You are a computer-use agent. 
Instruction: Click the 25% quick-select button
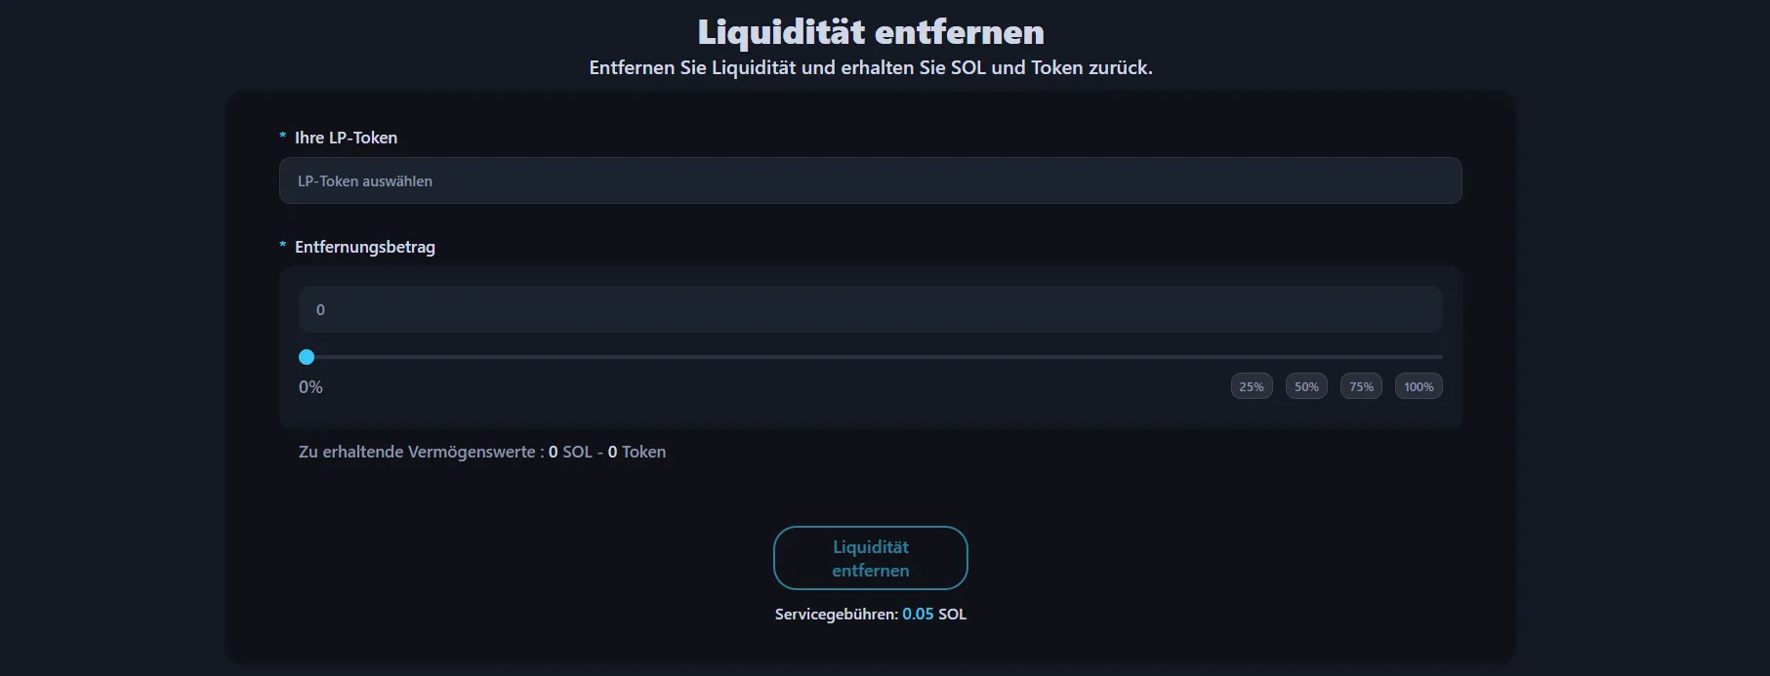click(1251, 385)
